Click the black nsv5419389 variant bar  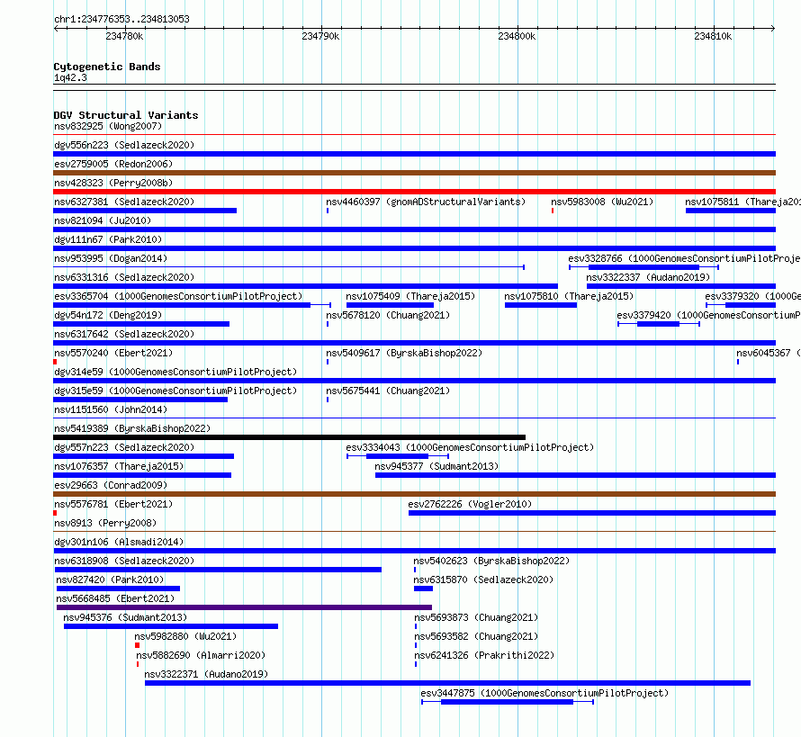(x=289, y=437)
